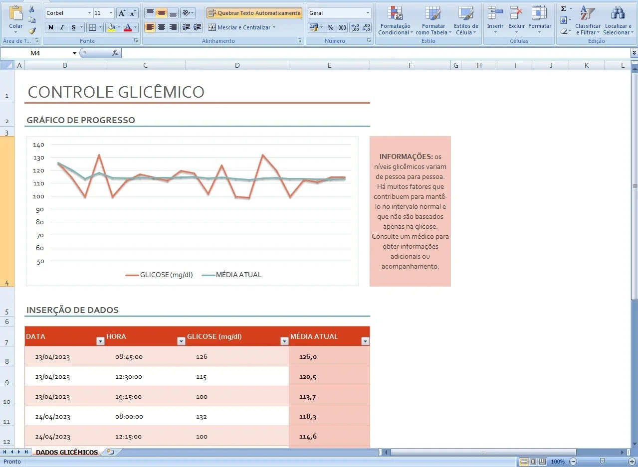Viewport: 638px width, 467px height.
Task: Click the Italic formatting icon
Action: (x=62, y=27)
